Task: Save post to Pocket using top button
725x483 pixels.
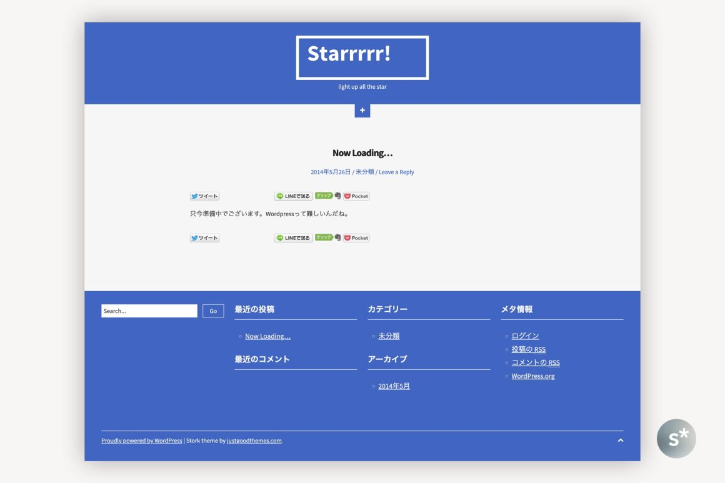Action: tap(356, 196)
